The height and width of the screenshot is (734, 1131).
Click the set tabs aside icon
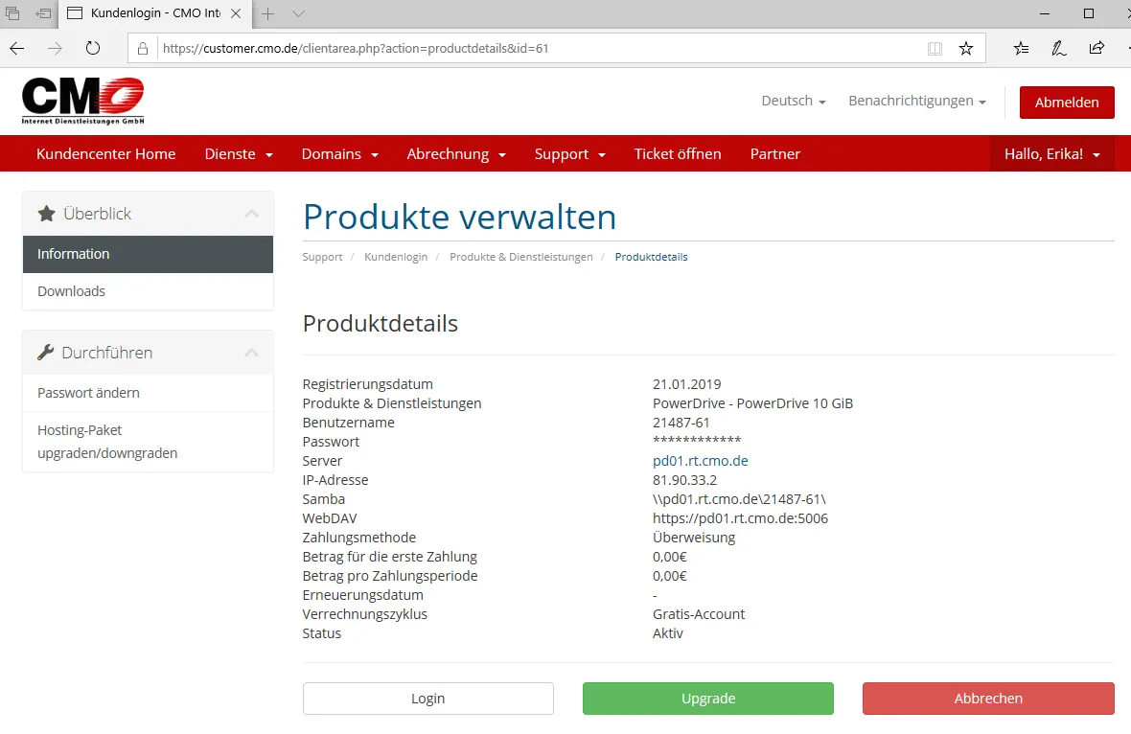click(43, 13)
